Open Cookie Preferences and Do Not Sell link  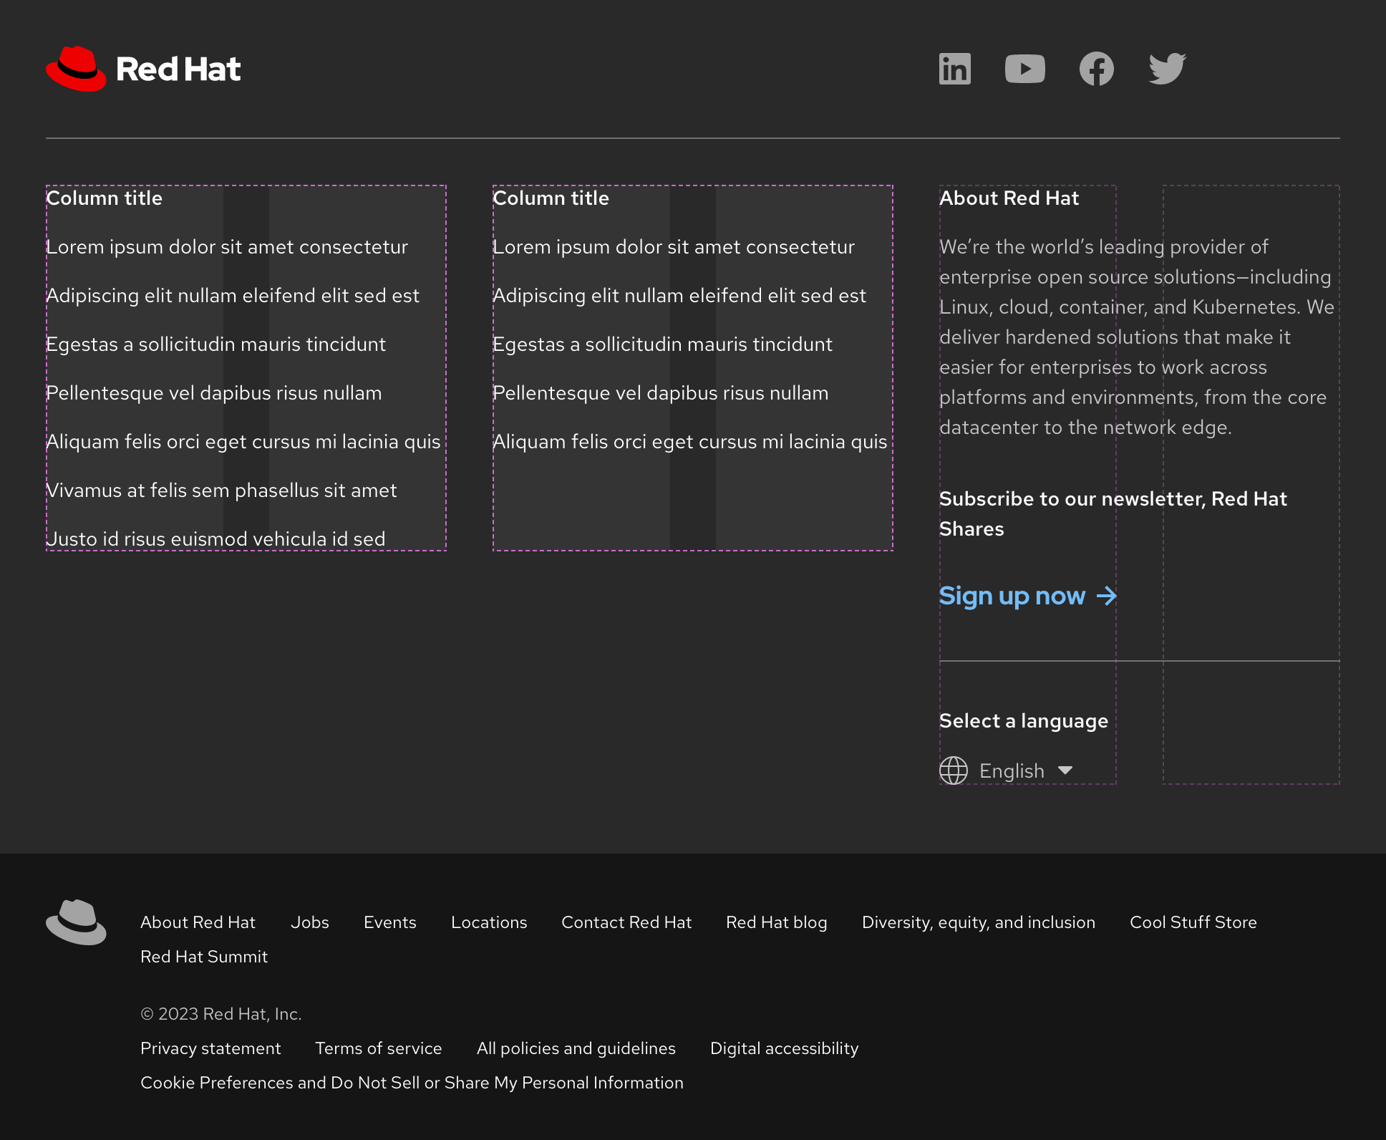click(412, 1082)
